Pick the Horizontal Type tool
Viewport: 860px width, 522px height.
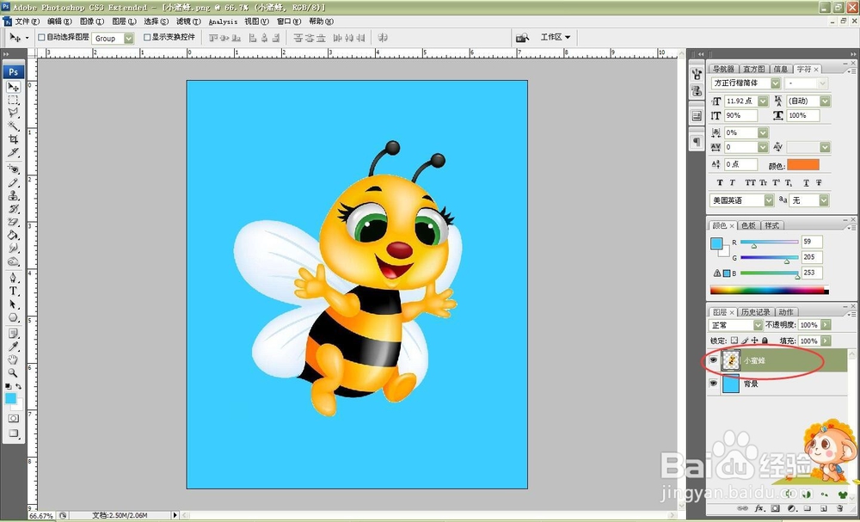14,292
